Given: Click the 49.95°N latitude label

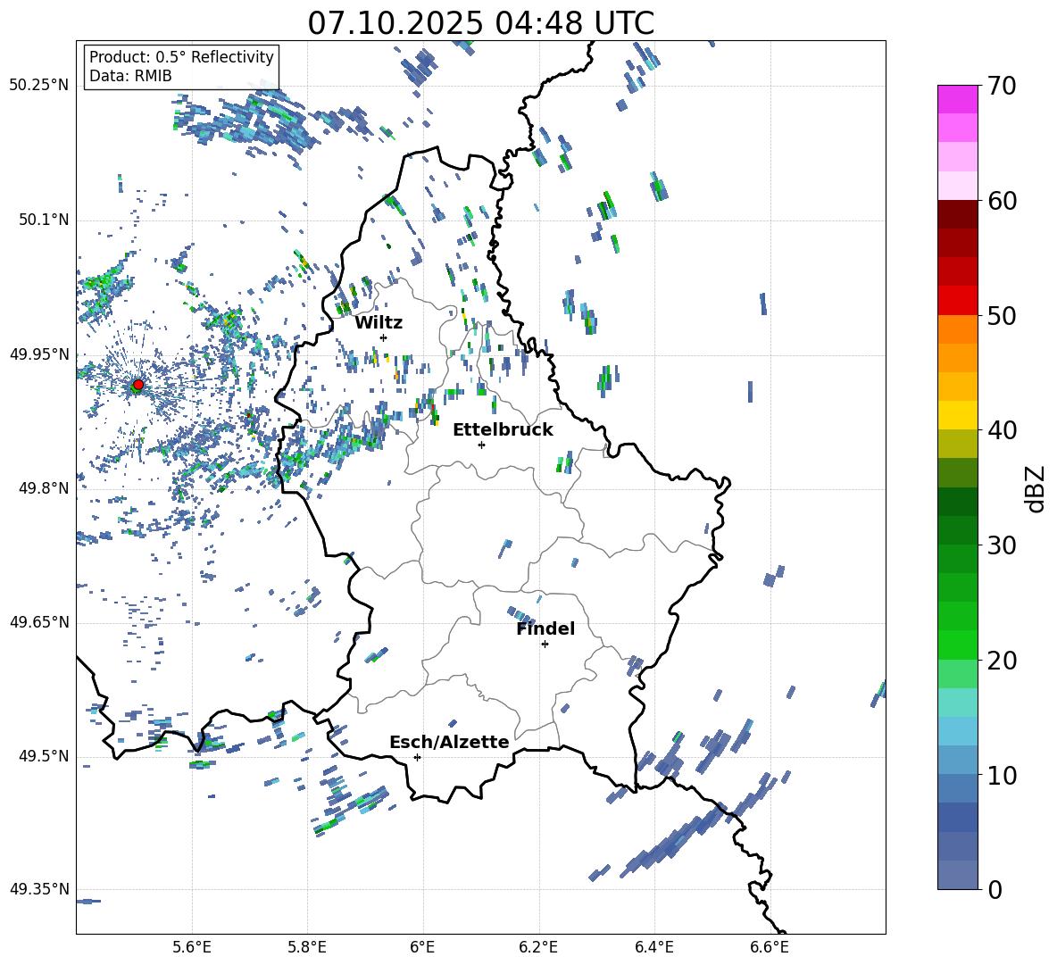Looking at the screenshot, I should click(39, 354).
